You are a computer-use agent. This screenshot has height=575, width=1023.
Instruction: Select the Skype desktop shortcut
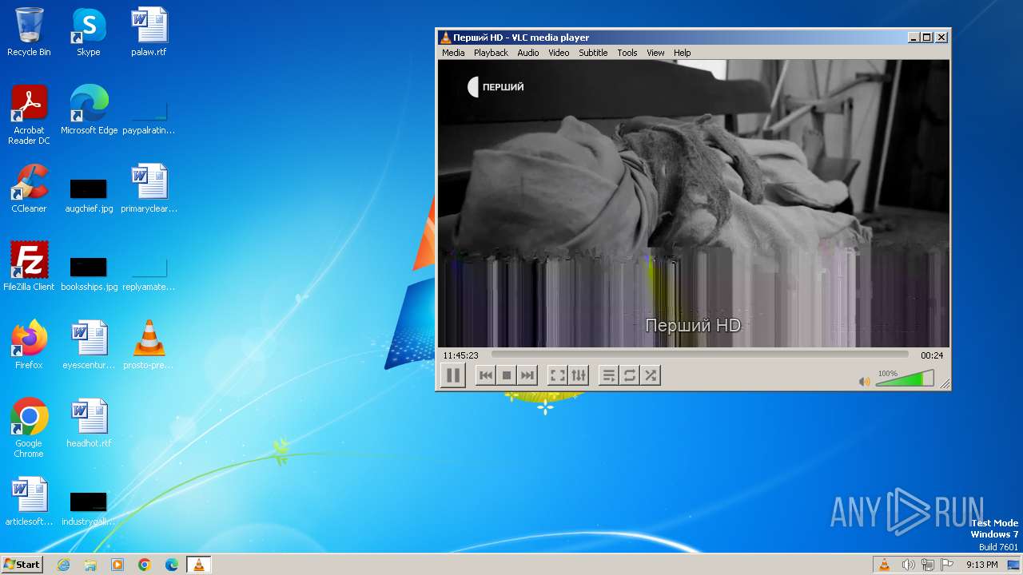89,32
